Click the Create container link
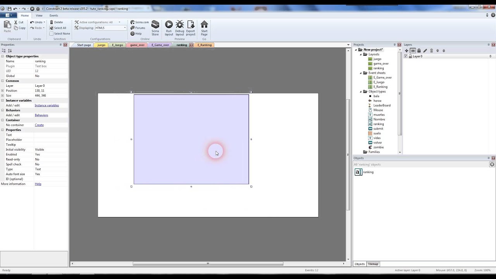496x279 pixels. (39, 125)
